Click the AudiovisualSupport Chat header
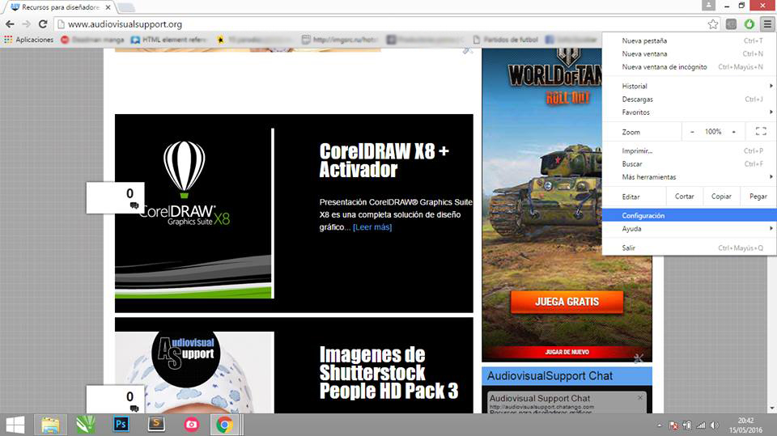The height and width of the screenshot is (436, 777). tap(567, 376)
